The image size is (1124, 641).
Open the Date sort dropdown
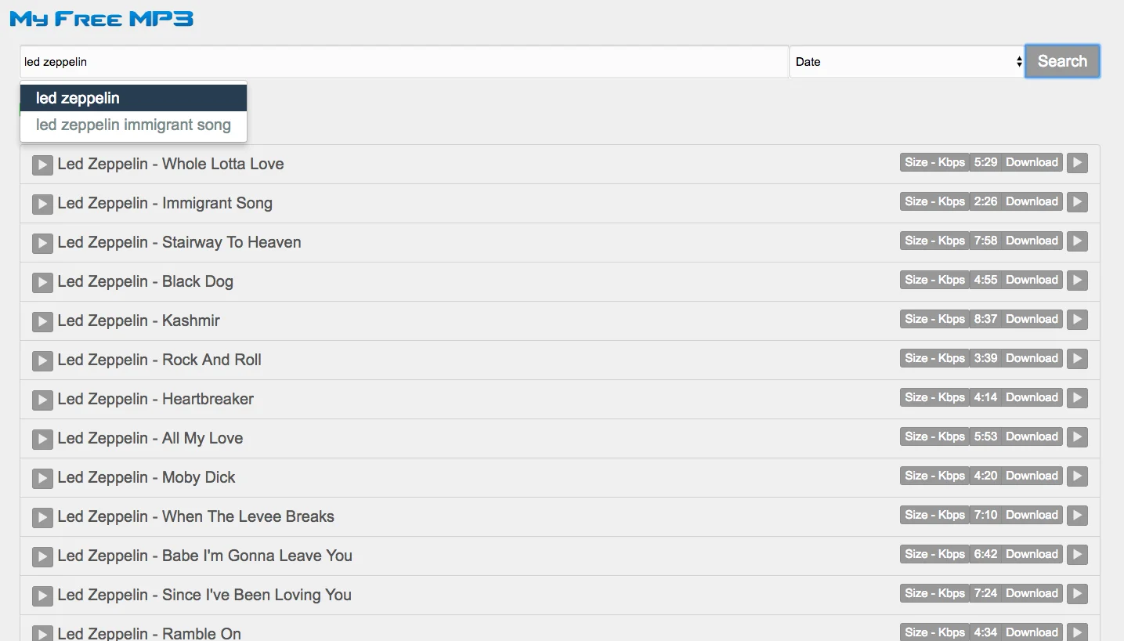[907, 62]
